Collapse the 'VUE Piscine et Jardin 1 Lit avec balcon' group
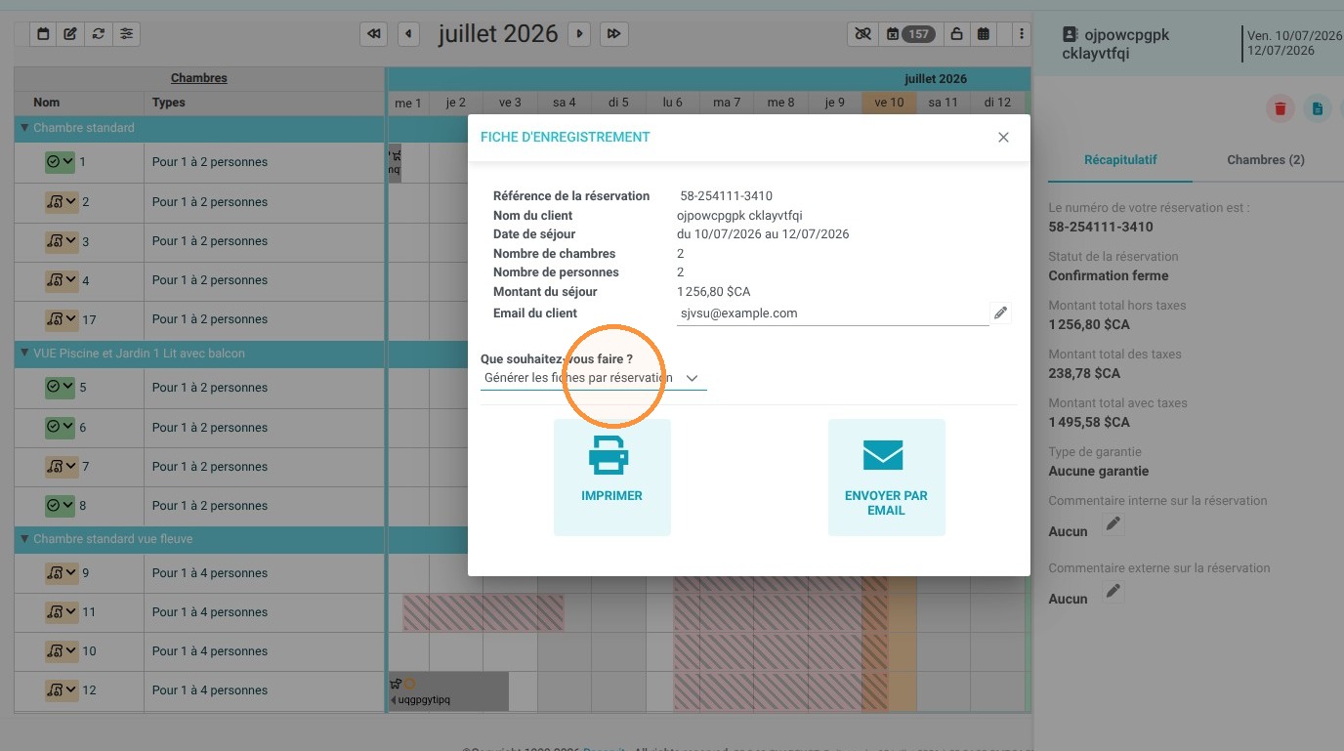Viewport: 1344px width, 751px height. [24, 354]
